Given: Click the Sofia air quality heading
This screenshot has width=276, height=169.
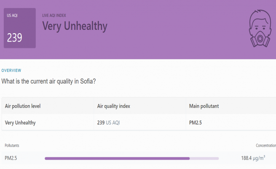Looking at the screenshot, I should (x=48, y=81).
